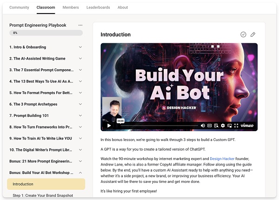Screen dimensions: 279x200
Task: Expand the 1. Intro & Onboarding section
Action: 80,47
